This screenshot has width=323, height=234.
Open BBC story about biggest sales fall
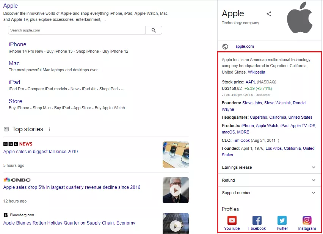(x=41, y=152)
